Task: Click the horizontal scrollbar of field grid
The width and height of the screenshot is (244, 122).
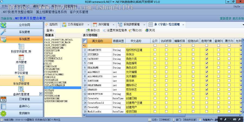Action: pyautogui.click(x=135, y=115)
